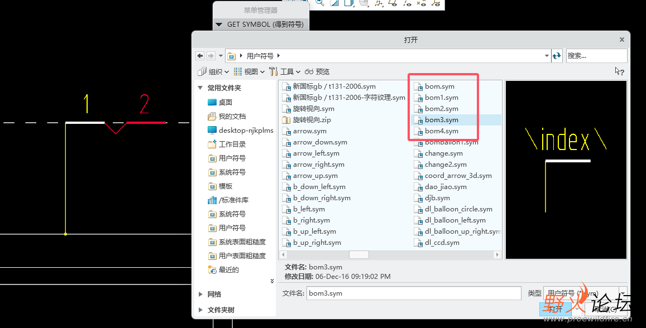Viewport: 646px width, 328px height.
Task: Select file b_up_right.sym
Action: 312,243
